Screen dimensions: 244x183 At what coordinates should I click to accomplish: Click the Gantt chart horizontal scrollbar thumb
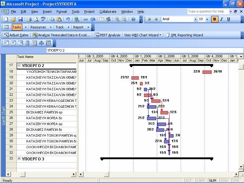[106, 174]
